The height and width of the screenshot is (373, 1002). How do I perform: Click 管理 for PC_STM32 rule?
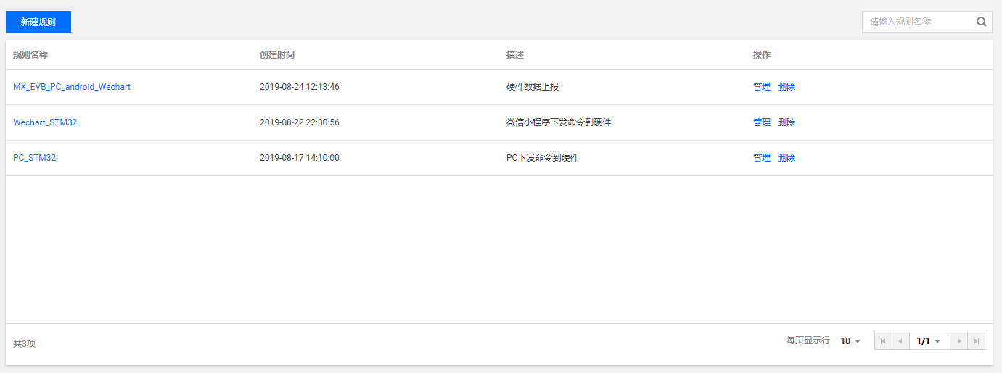coord(762,157)
